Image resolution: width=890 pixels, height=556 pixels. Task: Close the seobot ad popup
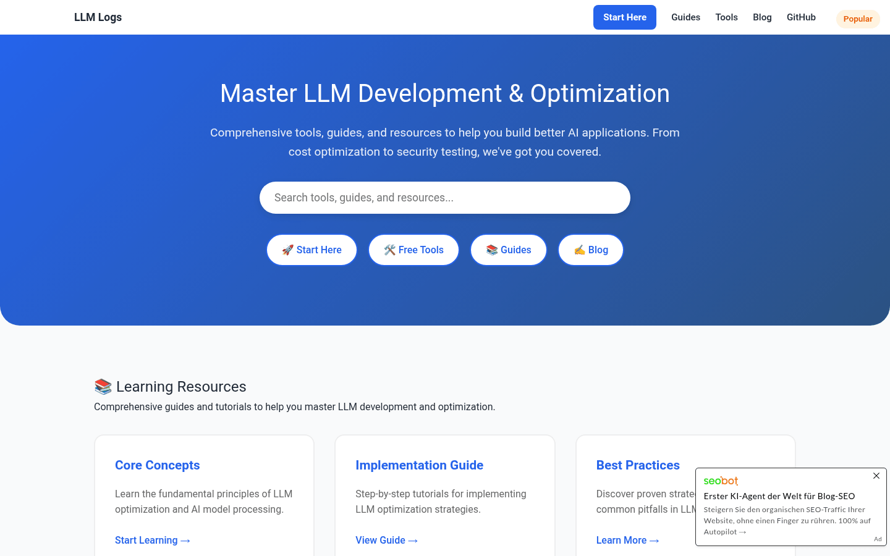tap(876, 476)
